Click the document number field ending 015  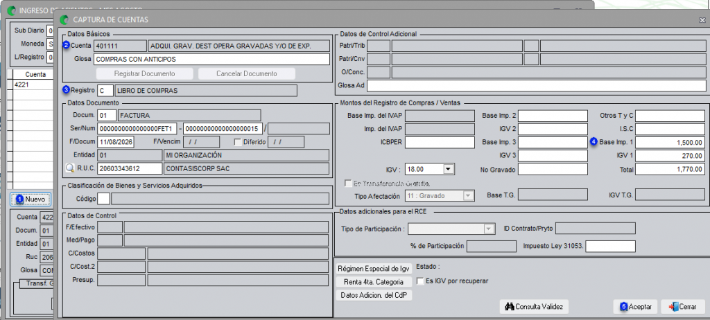[x=223, y=129]
